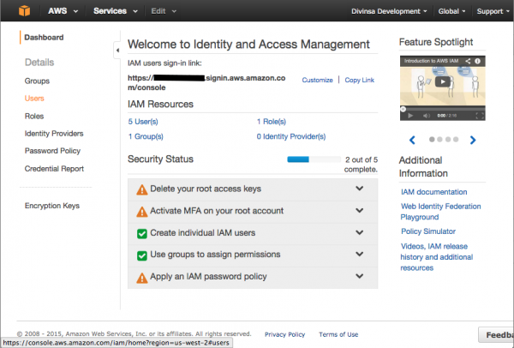Click warning icon for Activate MFA on root account
This screenshot has width=514, height=348.
[142, 212]
